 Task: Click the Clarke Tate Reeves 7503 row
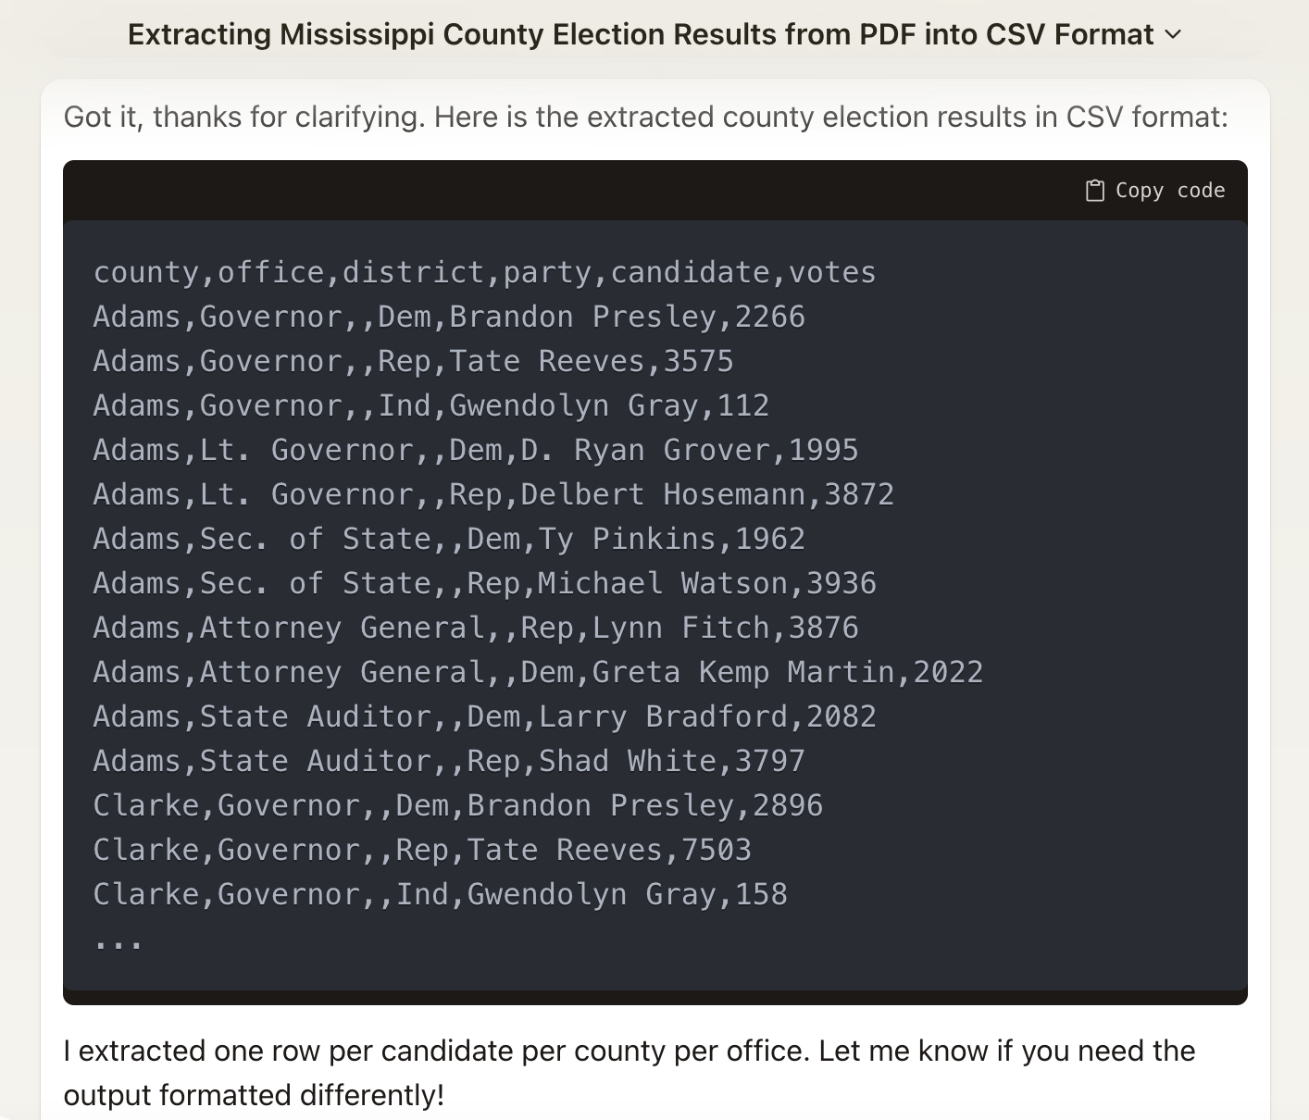pyautogui.click(x=422, y=851)
